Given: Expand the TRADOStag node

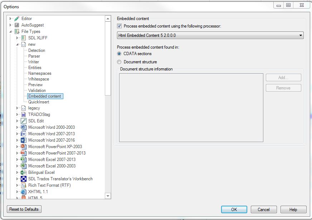Looking at the screenshot, I should 17,114.
